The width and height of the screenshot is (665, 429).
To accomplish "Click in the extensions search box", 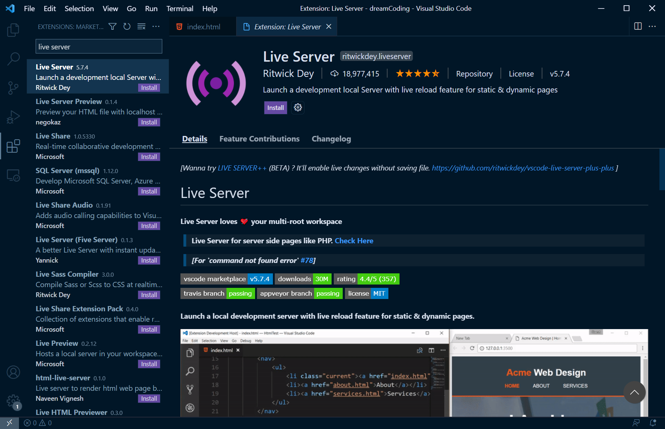I will tap(99, 46).
